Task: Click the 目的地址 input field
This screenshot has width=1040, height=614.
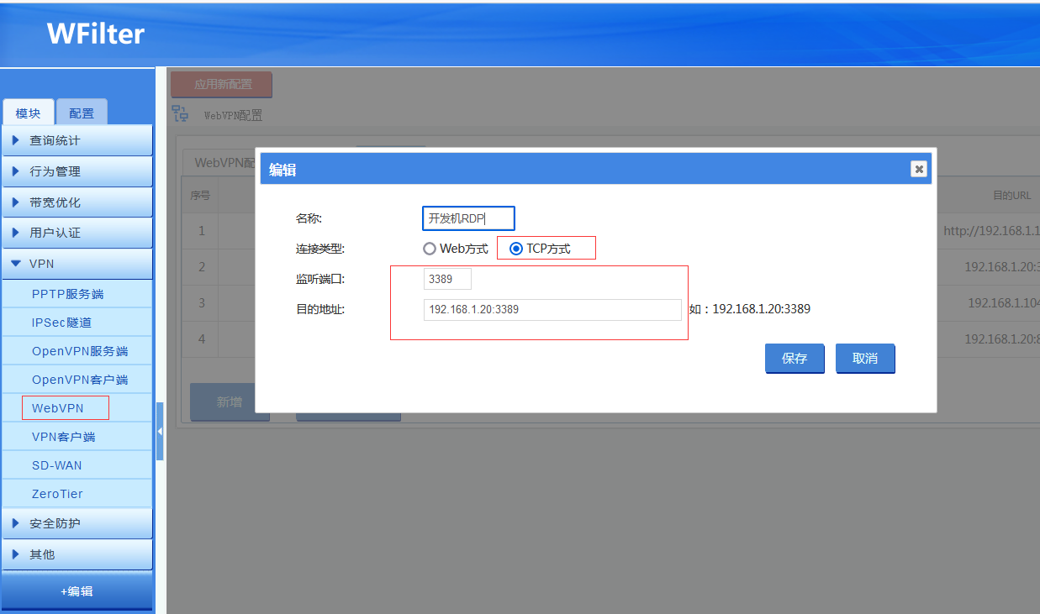Action: click(x=552, y=309)
